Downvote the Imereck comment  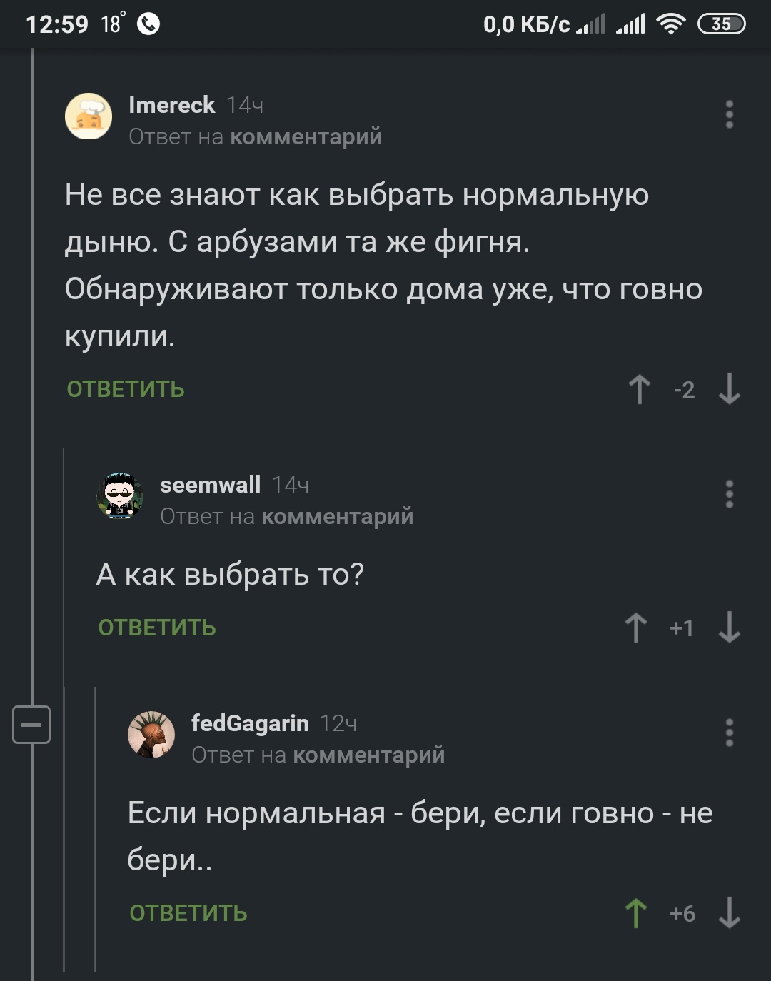click(x=729, y=390)
